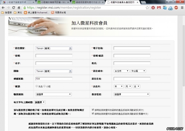185x131 pixels.
Task: Click the URL address bar
Action: tap(86, 8)
